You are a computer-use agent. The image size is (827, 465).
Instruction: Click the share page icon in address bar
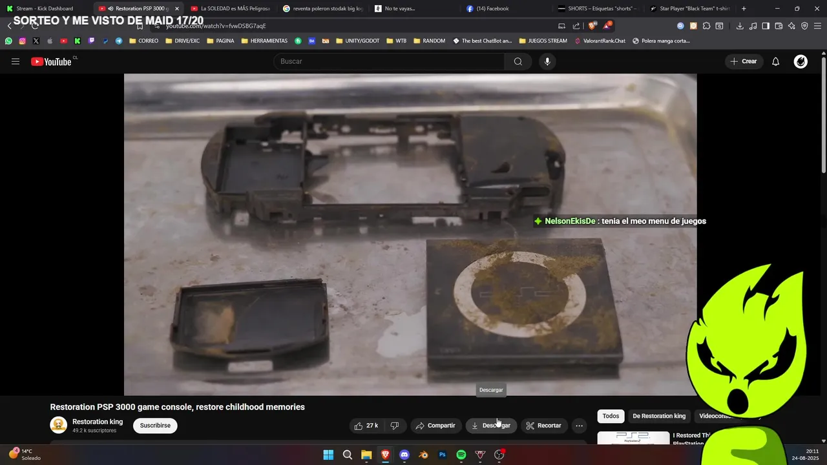576,26
